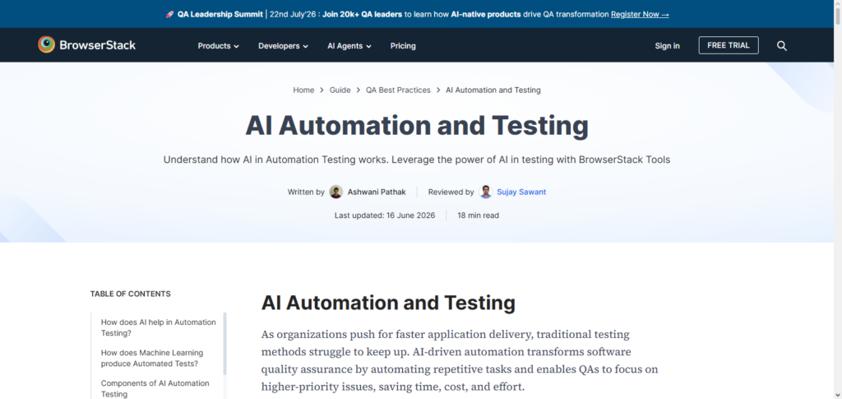
Task: Click the BrowserStack logo icon
Action: tap(46, 44)
